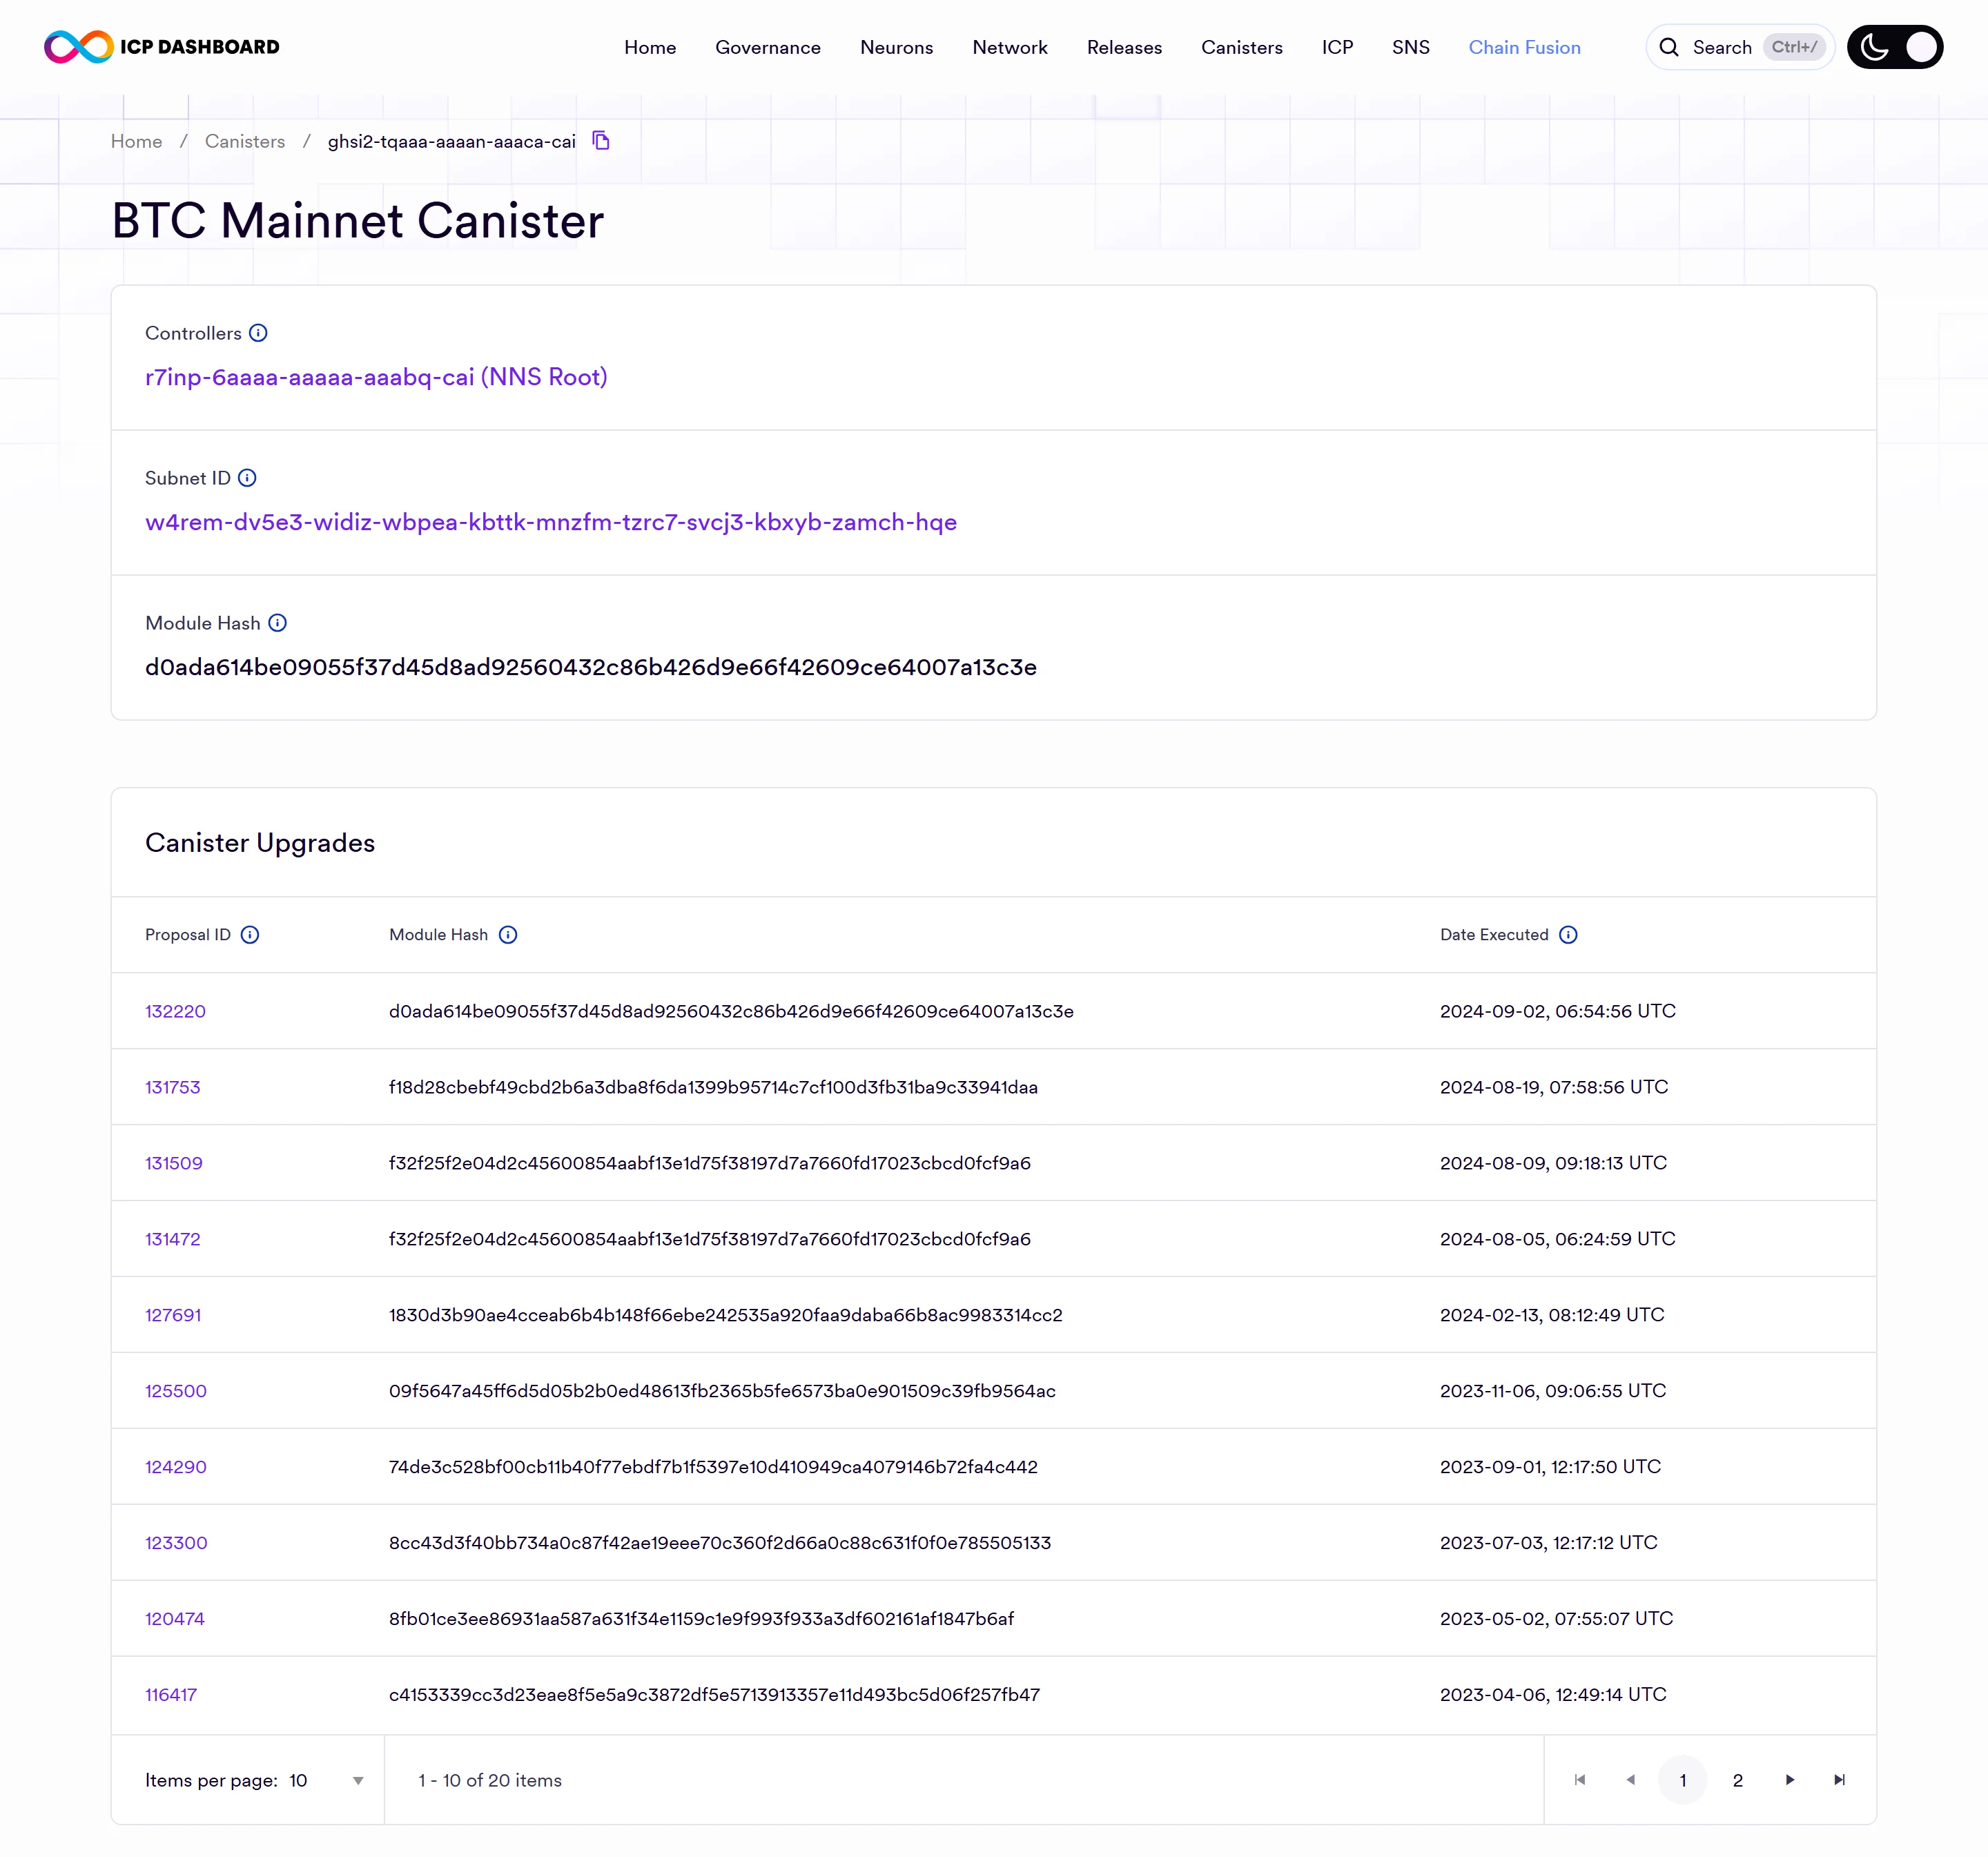Click the ICP Dashboard infinity logo
Image resolution: width=1988 pixels, height=1857 pixels.
(x=78, y=47)
